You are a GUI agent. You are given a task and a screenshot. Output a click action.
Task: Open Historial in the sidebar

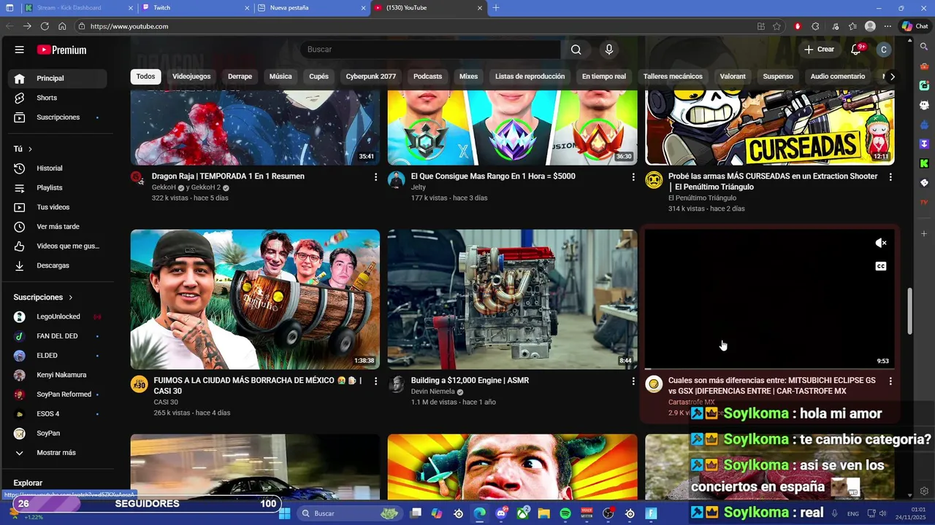pyautogui.click(x=58, y=168)
